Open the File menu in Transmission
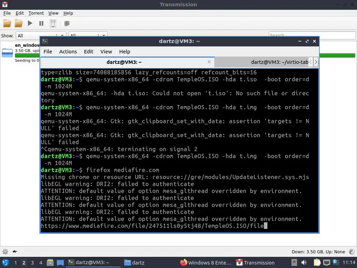This screenshot has width=357, height=268. tap(7, 13)
